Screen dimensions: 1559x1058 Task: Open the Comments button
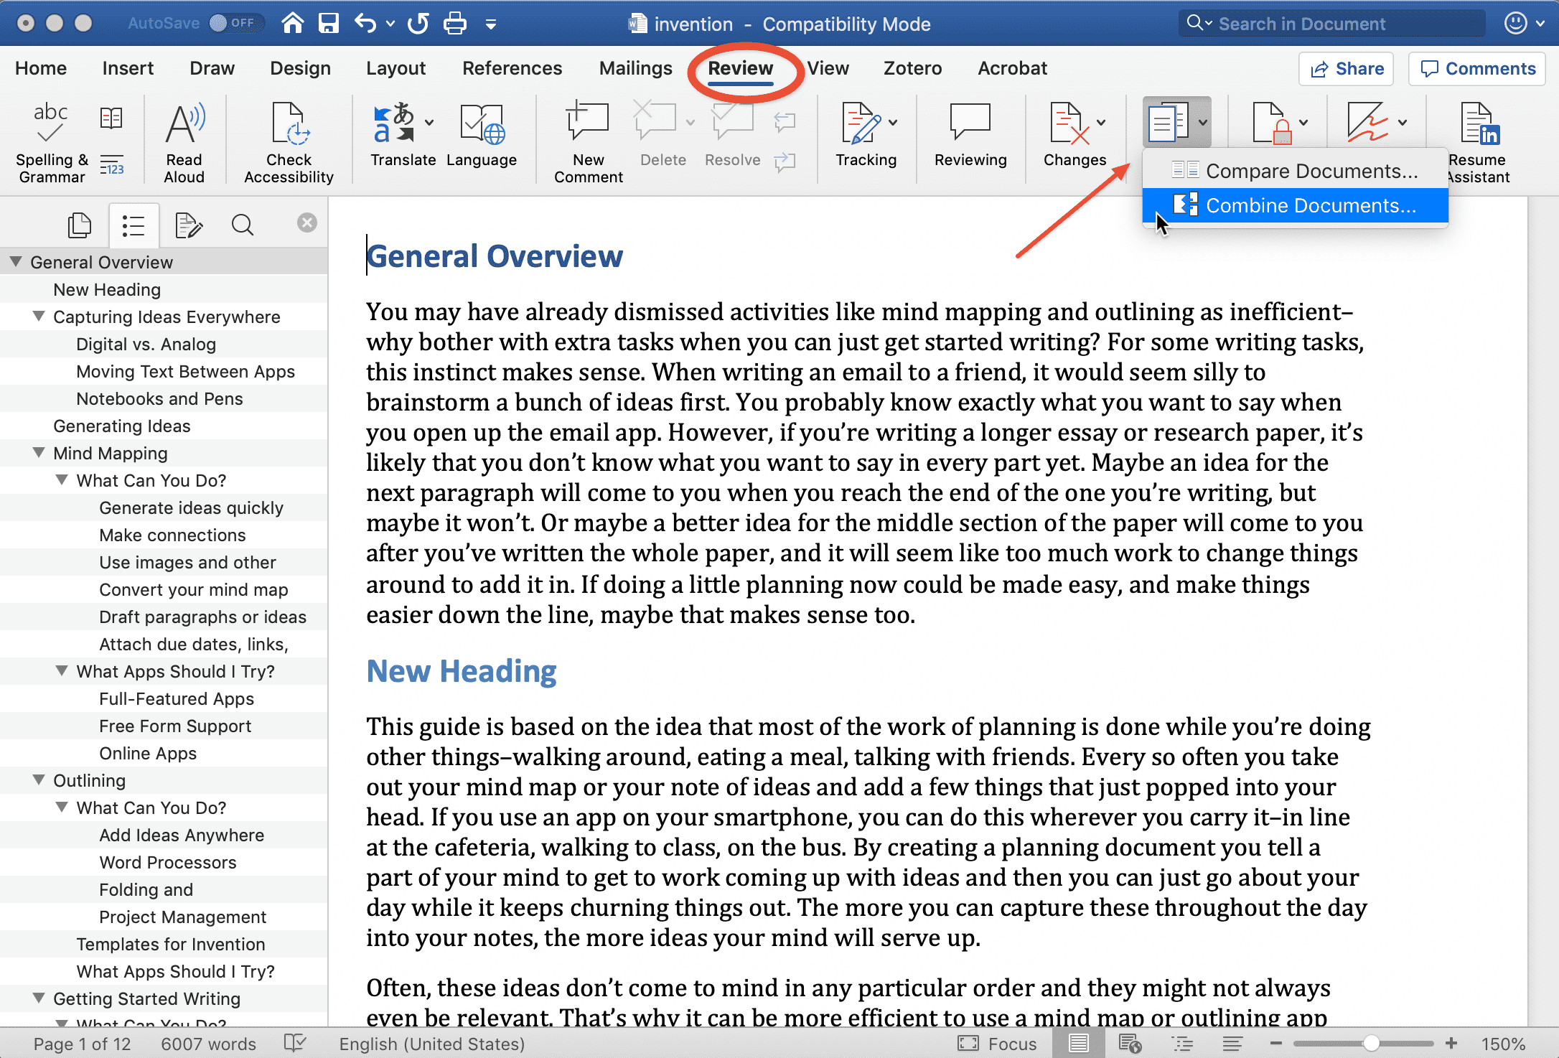1476,69
